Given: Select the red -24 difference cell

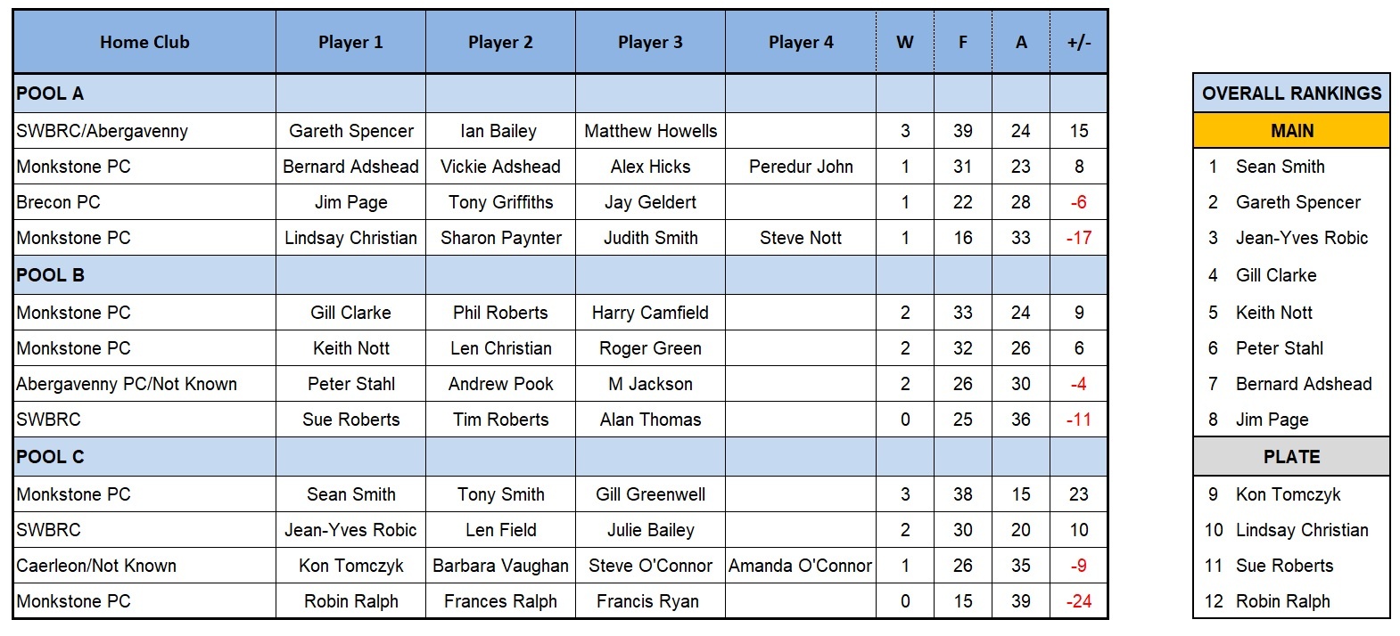Looking at the screenshot, I should [1079, 601].
